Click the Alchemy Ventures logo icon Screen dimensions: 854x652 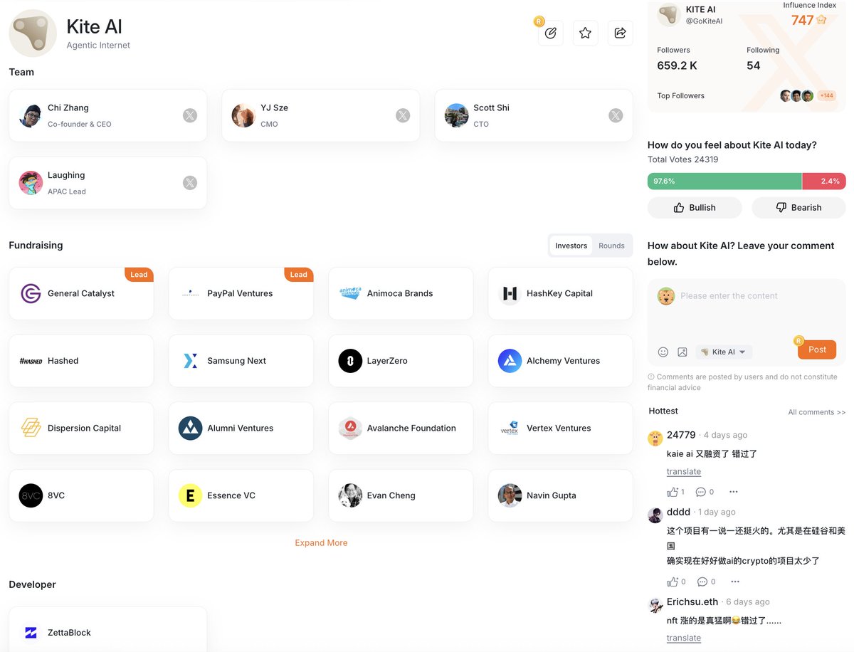click(510, 361)
